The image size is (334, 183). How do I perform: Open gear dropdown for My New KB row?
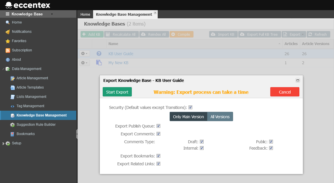85,63
